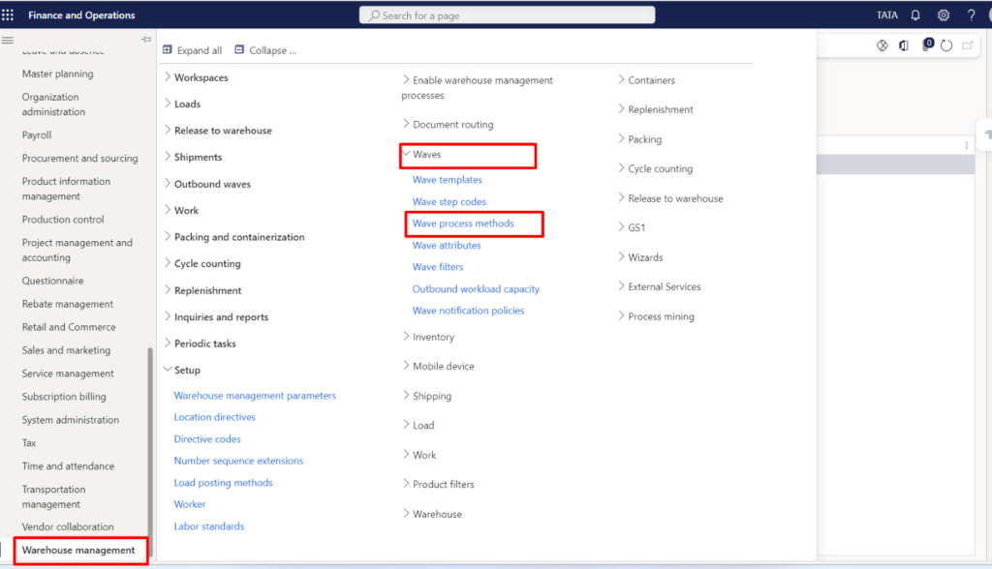The width and height of the screenshot is (992, 569).
Task: Click the Open in Microsoft Office icon
Action: (904, 45)
